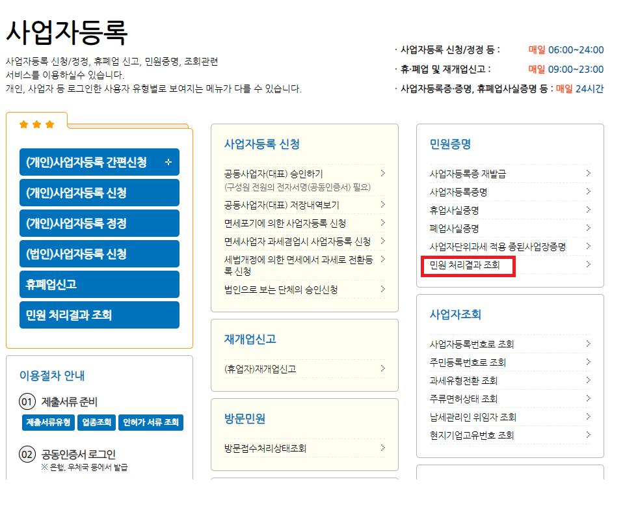Screen dimensions: 625x527
Task: Open 주류면허상태 조회 link
Action: [x=463, y=399]
